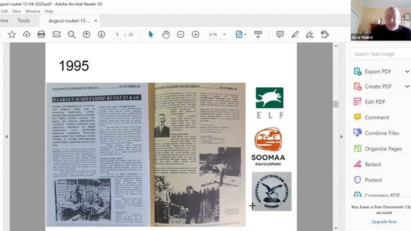Select the highlight text pen tool
The height and width of the screenshot is (231, 411).
(295, 34)
